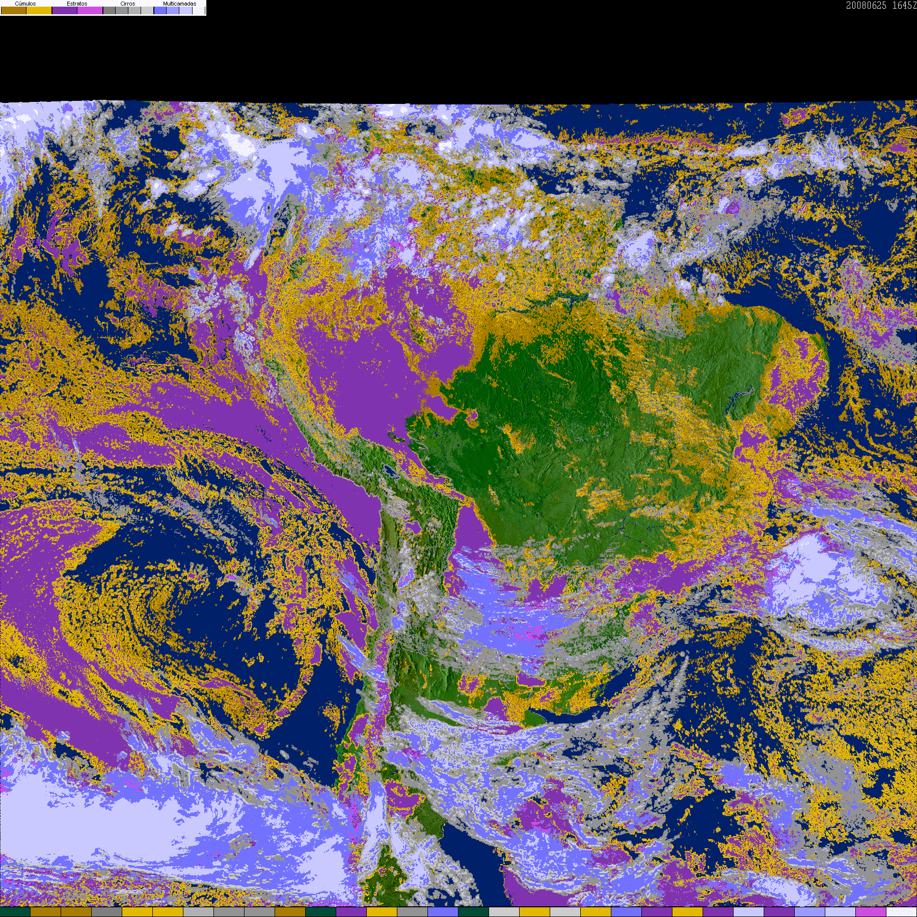Click the Cúmulos legend label

pyautogui.click(x=25, y=4)
